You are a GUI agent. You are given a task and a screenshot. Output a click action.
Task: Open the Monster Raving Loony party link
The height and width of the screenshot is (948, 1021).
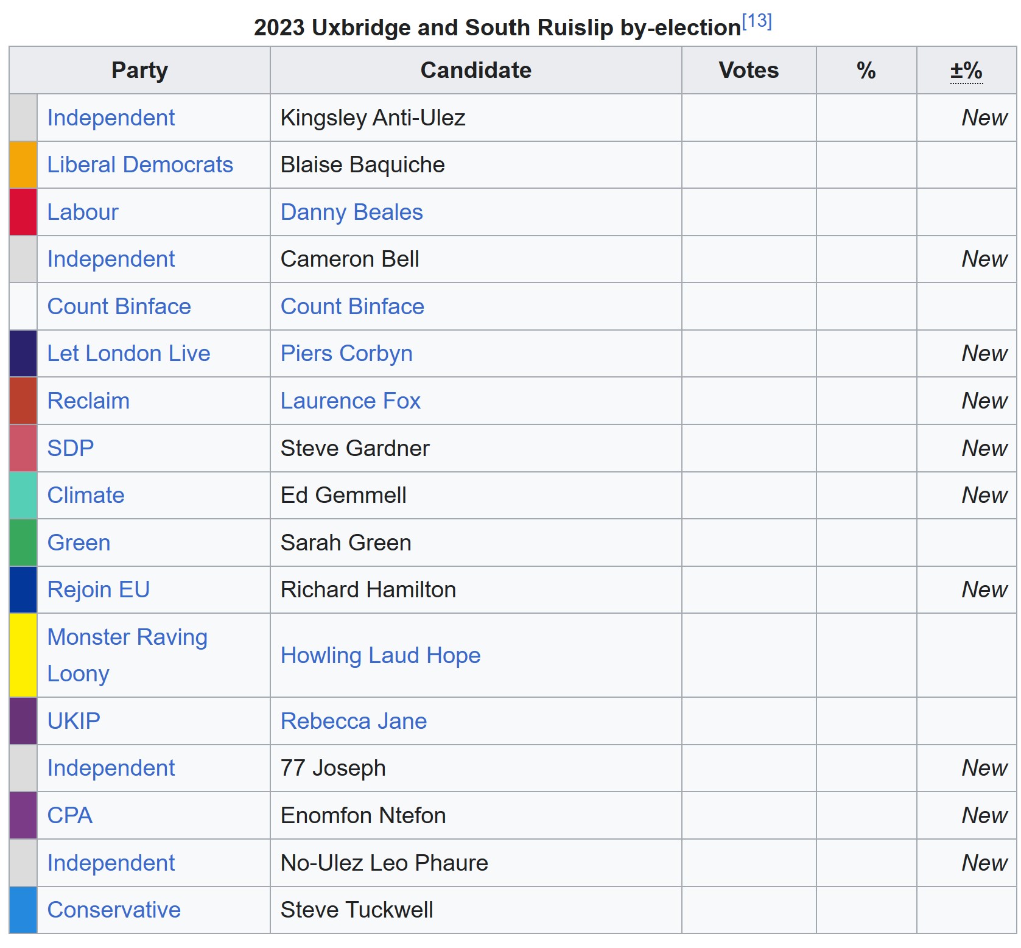pos(127,655)
